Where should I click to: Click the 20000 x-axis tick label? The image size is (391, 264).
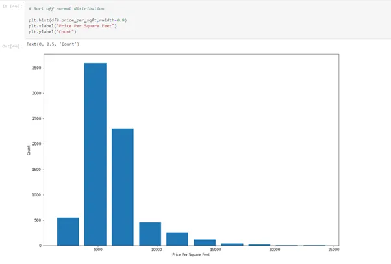click(x=275, y=250)
